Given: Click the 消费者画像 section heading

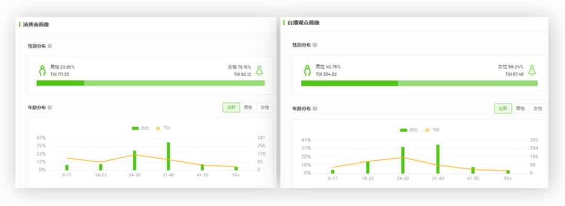Looking at the screenshot, I should [36, 25].
